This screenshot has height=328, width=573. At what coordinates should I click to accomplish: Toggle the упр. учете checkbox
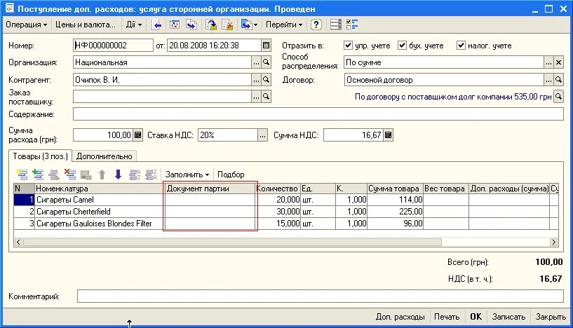pyautogui.click(x=349, y=46)
